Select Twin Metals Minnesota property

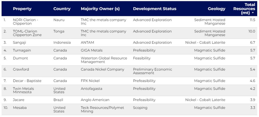[23, 90]
